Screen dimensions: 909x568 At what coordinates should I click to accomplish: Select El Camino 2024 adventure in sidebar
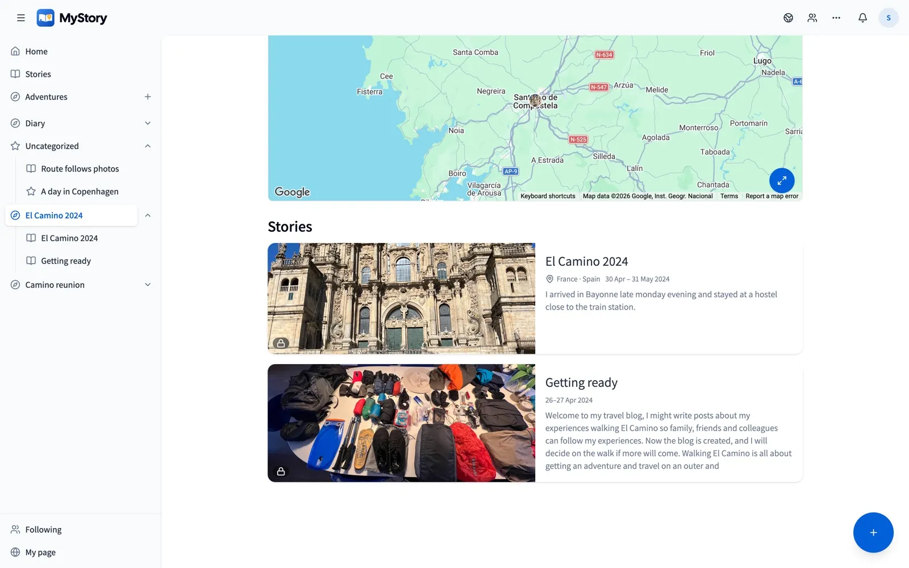pyautogui.click(x=72, y=215)
